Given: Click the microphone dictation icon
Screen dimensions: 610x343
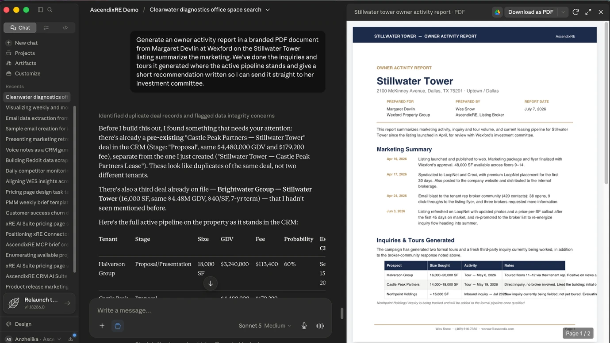Looking at the screenshot, I should [304, 326].
